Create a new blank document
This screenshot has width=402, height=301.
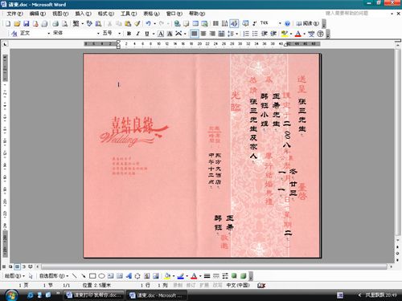[x=8, y=24]
